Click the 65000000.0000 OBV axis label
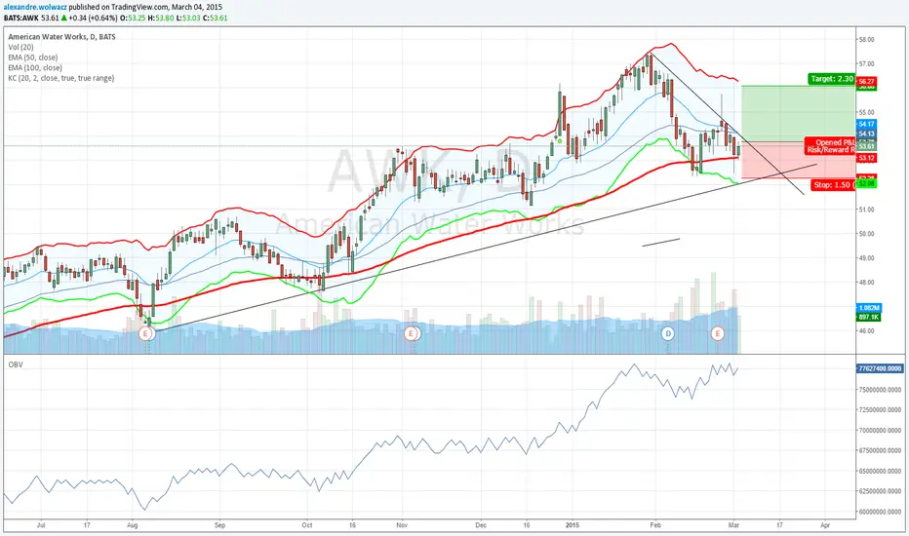The width and height of the screenshot is (909, 536). tap(880, 471)
